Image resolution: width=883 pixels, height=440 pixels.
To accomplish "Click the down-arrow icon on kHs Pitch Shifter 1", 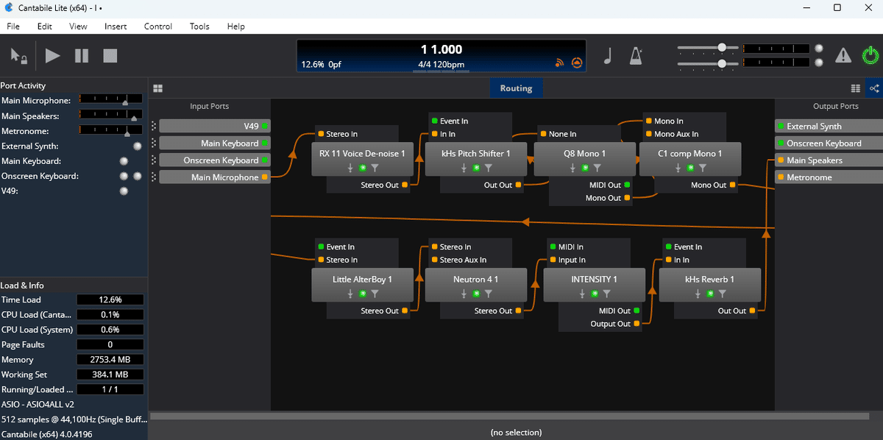I will coord(464,168).
